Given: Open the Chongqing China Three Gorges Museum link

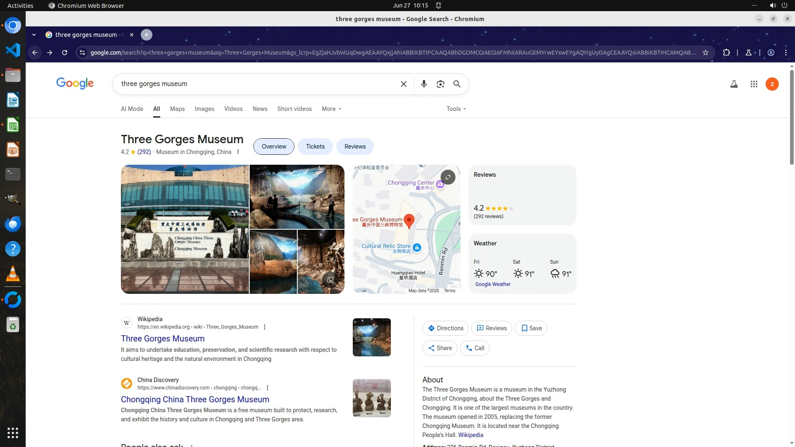Looking at the screenshot, I should point(195,399).
